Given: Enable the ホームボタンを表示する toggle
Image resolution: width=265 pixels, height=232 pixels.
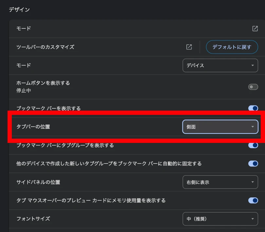Looking at the screenshot, I should coord(253,87).
